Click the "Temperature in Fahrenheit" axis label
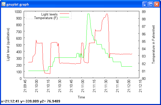The width and height of the screenshot is (161, 105). (154, 45)
